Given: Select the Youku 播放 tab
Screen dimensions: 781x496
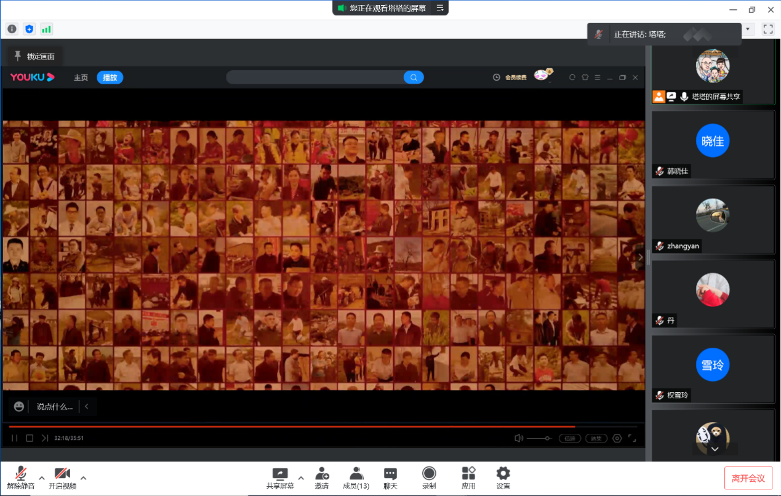Looking at the screenshot, I should coord(110,78).
